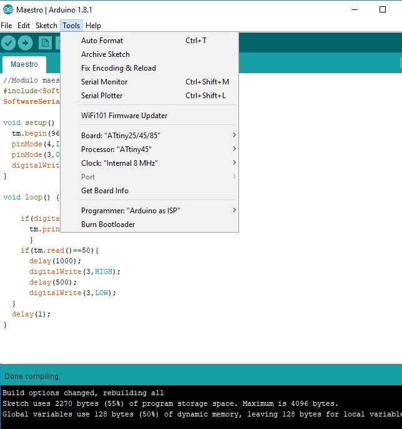Click Burn Bootloader entry
Image resolution: width=402 pixels, height=429 pixels.
(x=149, y=225)
